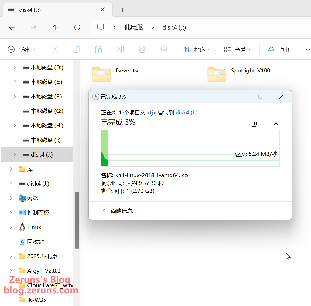
Task: Click the Cut scissors icon in toolbar
Action: [55, 50]
